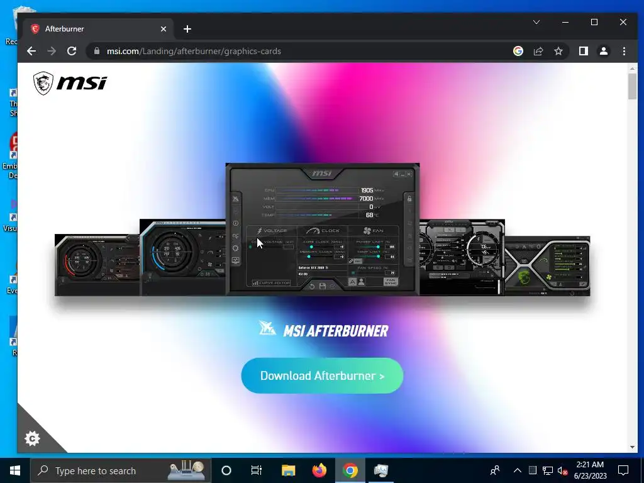Go back to previous page
644x483 pixels.
click(x=31, y=52)
